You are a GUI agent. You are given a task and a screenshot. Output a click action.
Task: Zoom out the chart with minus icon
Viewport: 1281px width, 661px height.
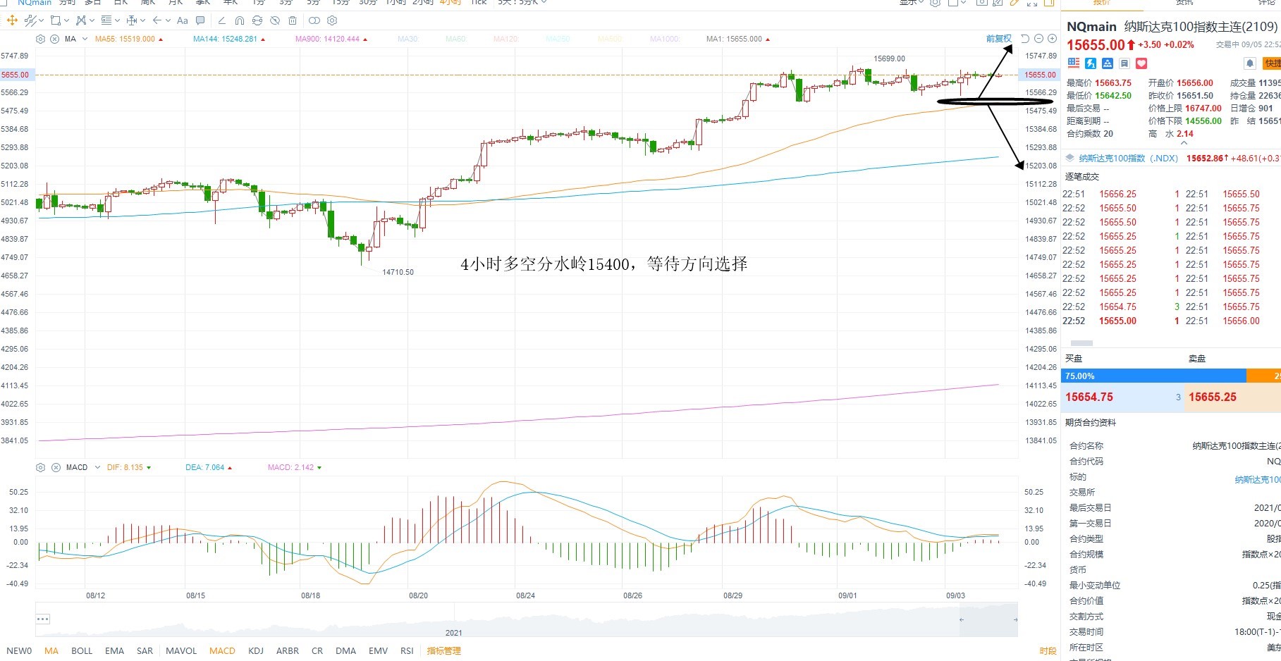[1038, 39]
